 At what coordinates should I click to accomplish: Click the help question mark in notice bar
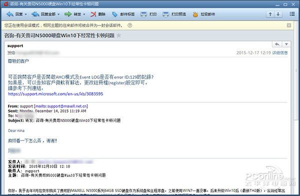click(x=129, y=25)
